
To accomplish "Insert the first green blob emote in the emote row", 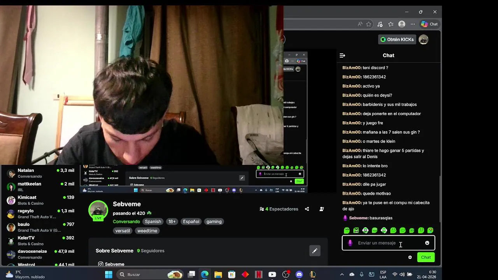I will tap(347, 231).
